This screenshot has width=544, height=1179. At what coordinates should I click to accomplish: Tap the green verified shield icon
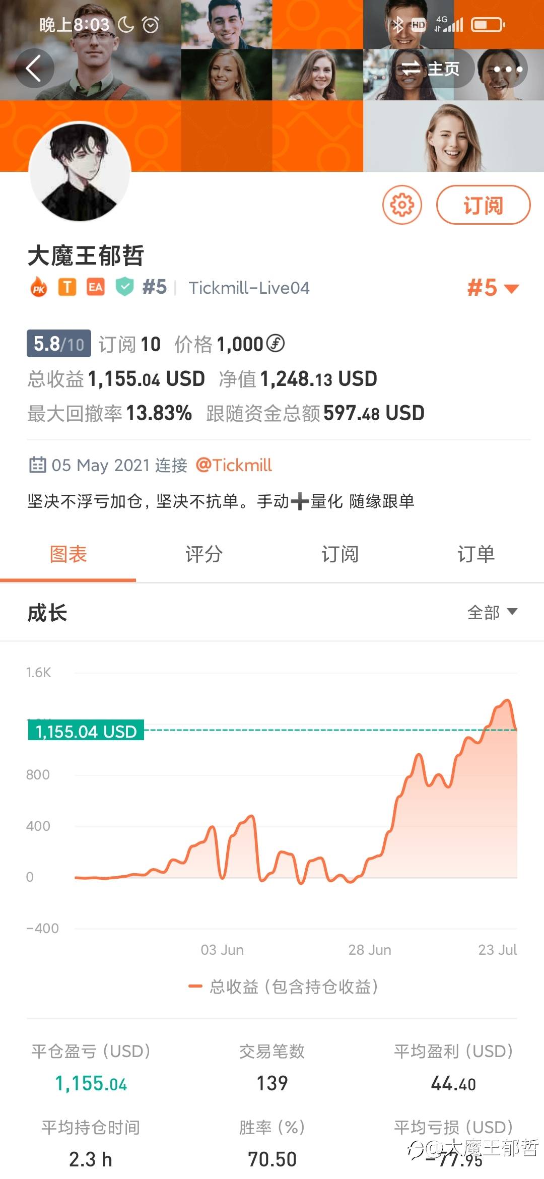coord(124,287)
